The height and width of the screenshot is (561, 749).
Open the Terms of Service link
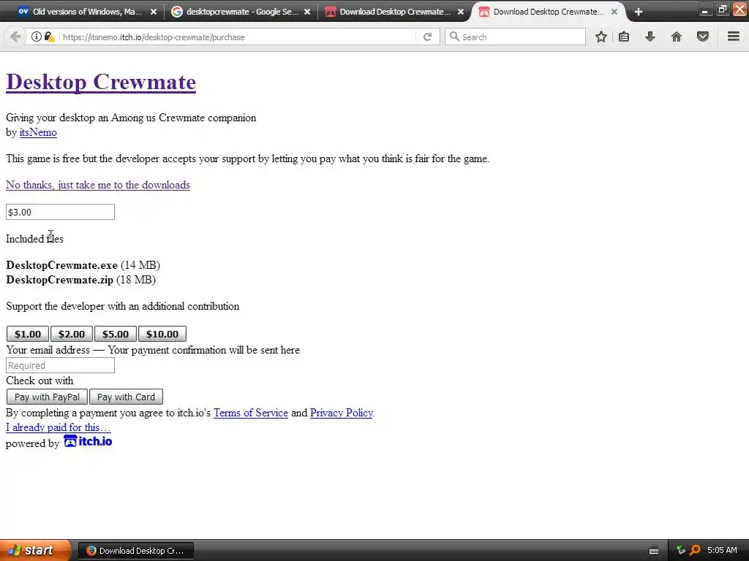(x=251, y=413)
